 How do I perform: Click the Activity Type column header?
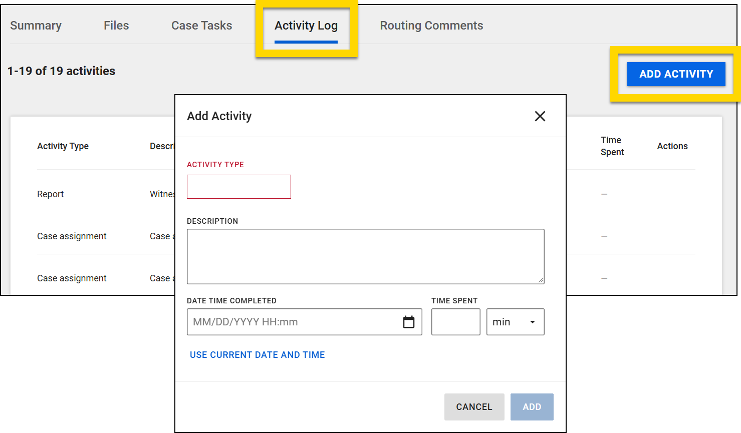[63, 146]
